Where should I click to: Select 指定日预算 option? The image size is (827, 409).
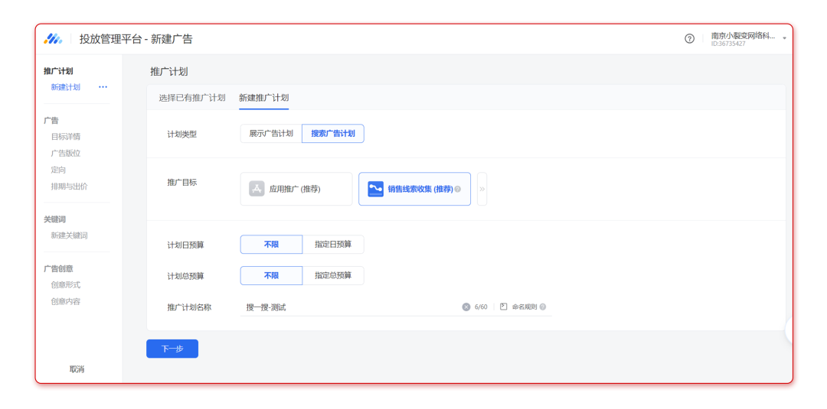[x=333, y=245]
